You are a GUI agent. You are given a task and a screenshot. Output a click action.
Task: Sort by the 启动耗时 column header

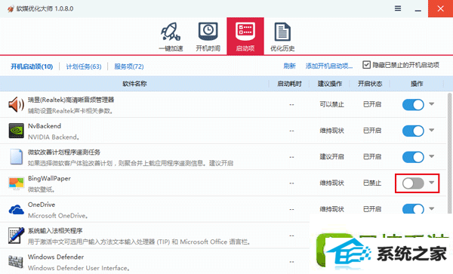click(289, 84)
